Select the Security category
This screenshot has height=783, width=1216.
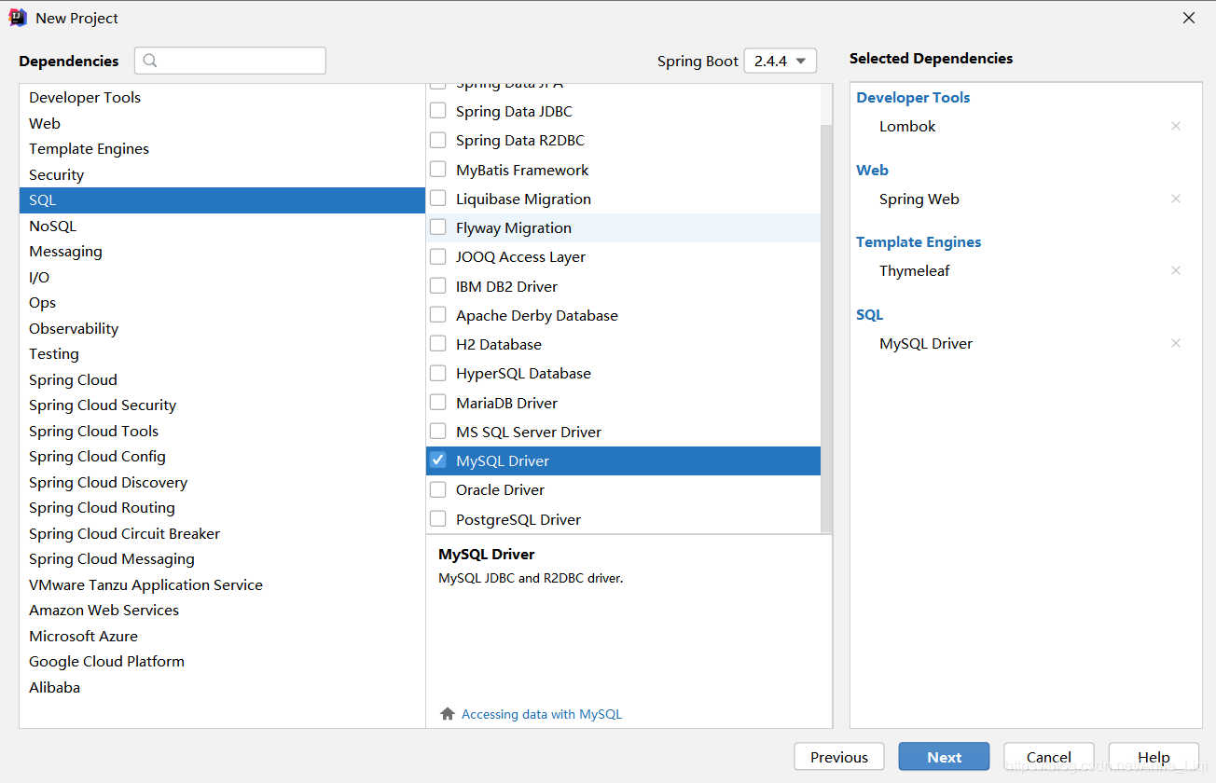coord(222,174)
